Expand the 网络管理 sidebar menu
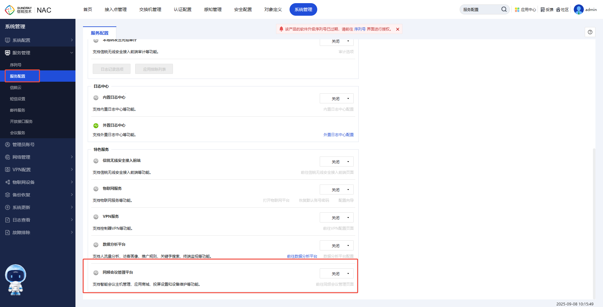The width and height of the screenshot is (603, 307). click(x=38, y=157)
